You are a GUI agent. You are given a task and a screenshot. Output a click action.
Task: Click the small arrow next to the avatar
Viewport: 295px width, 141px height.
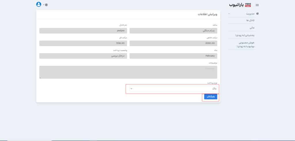click(43, 5)
